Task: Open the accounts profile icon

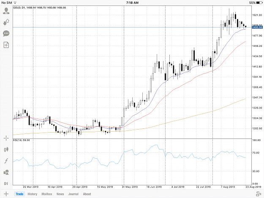Action: (6, 11)
